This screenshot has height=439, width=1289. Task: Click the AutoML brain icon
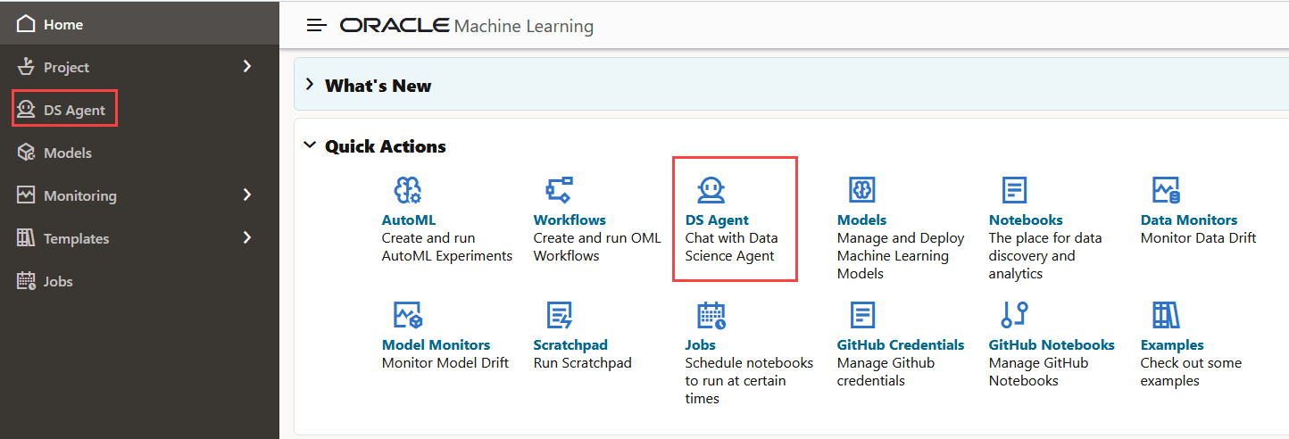pos(408,190)
